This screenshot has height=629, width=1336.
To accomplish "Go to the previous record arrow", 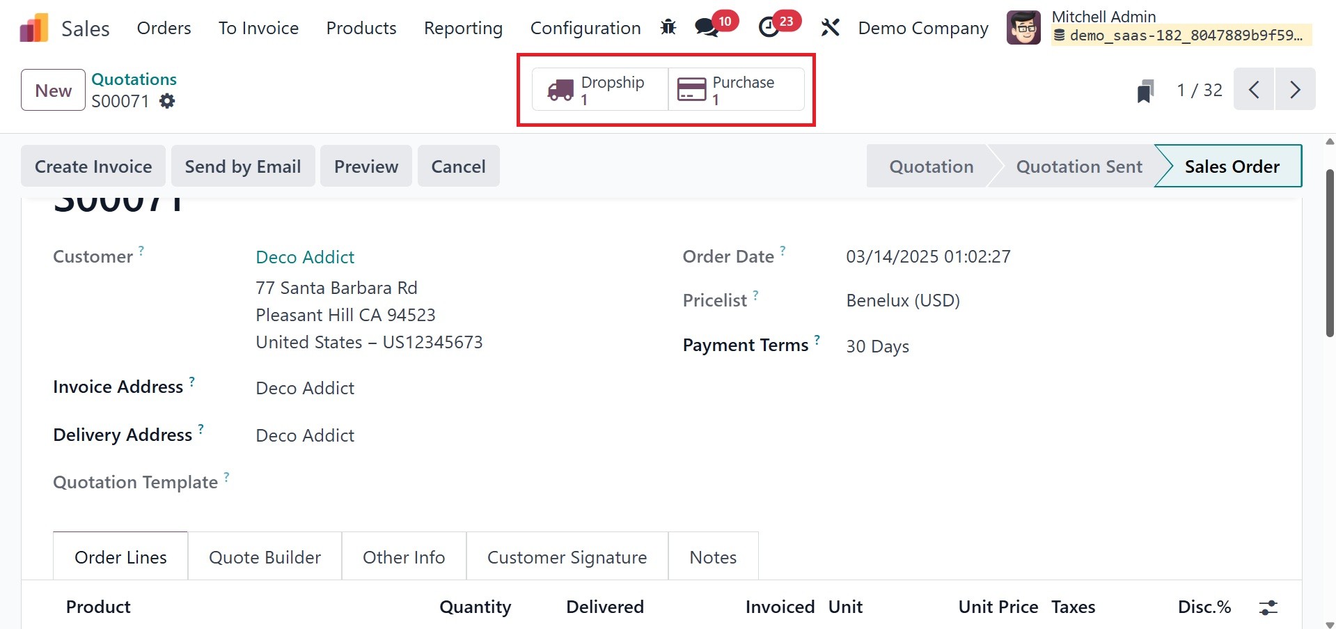I will [1254, 90].
